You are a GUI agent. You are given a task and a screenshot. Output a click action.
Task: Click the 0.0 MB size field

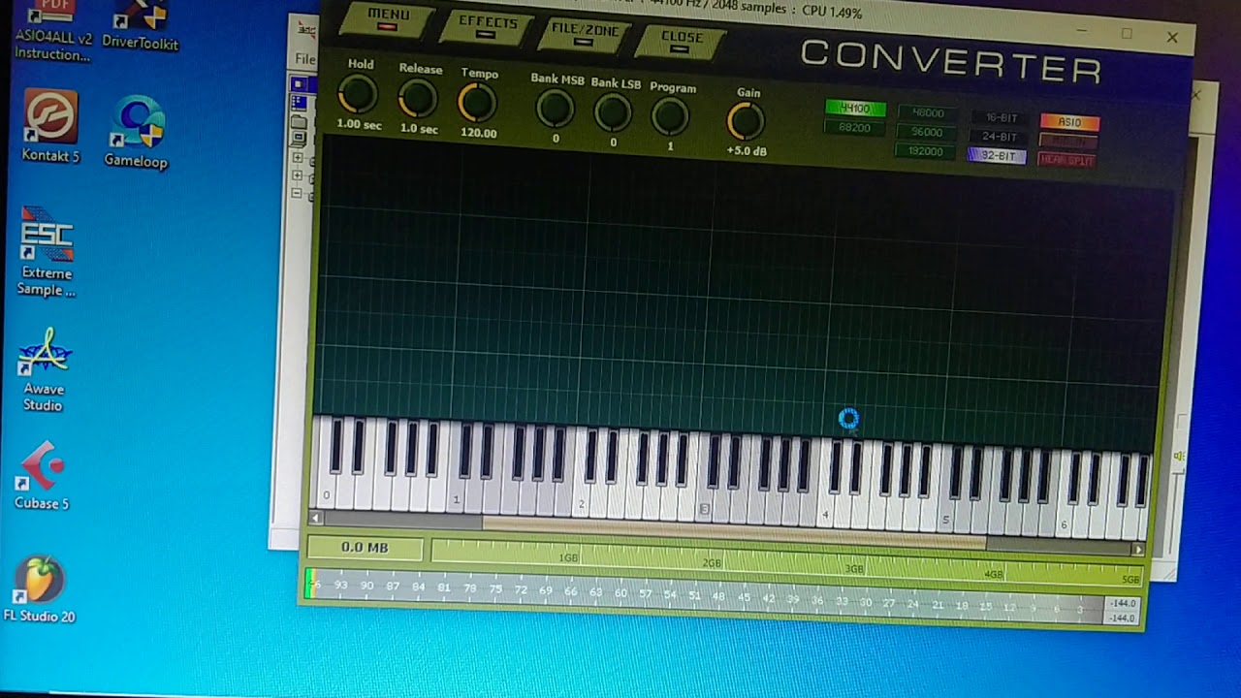pyautogui.click(x=365, y=548)
